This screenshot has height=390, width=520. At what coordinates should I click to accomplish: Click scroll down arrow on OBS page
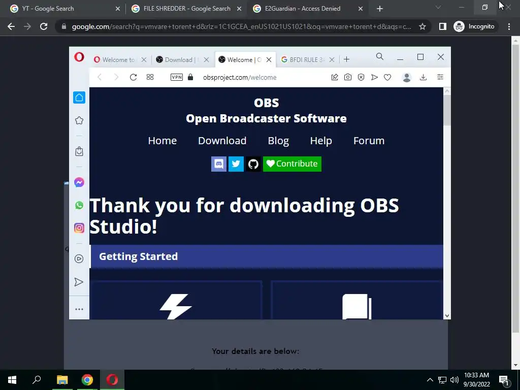coord(447,316)
